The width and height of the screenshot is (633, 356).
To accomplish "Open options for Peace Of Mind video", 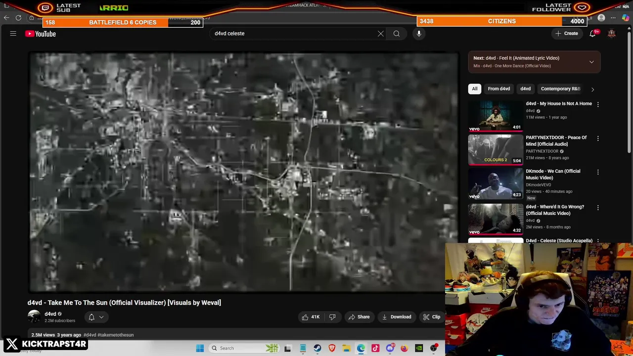I will pos(598,138).
